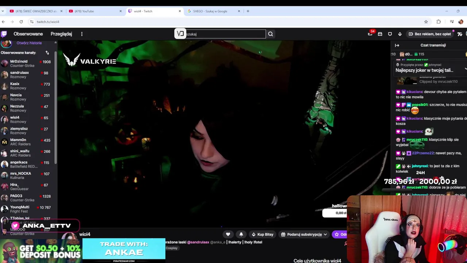Open shini_waifu channel in sidebar

click(x=28, y=153)
